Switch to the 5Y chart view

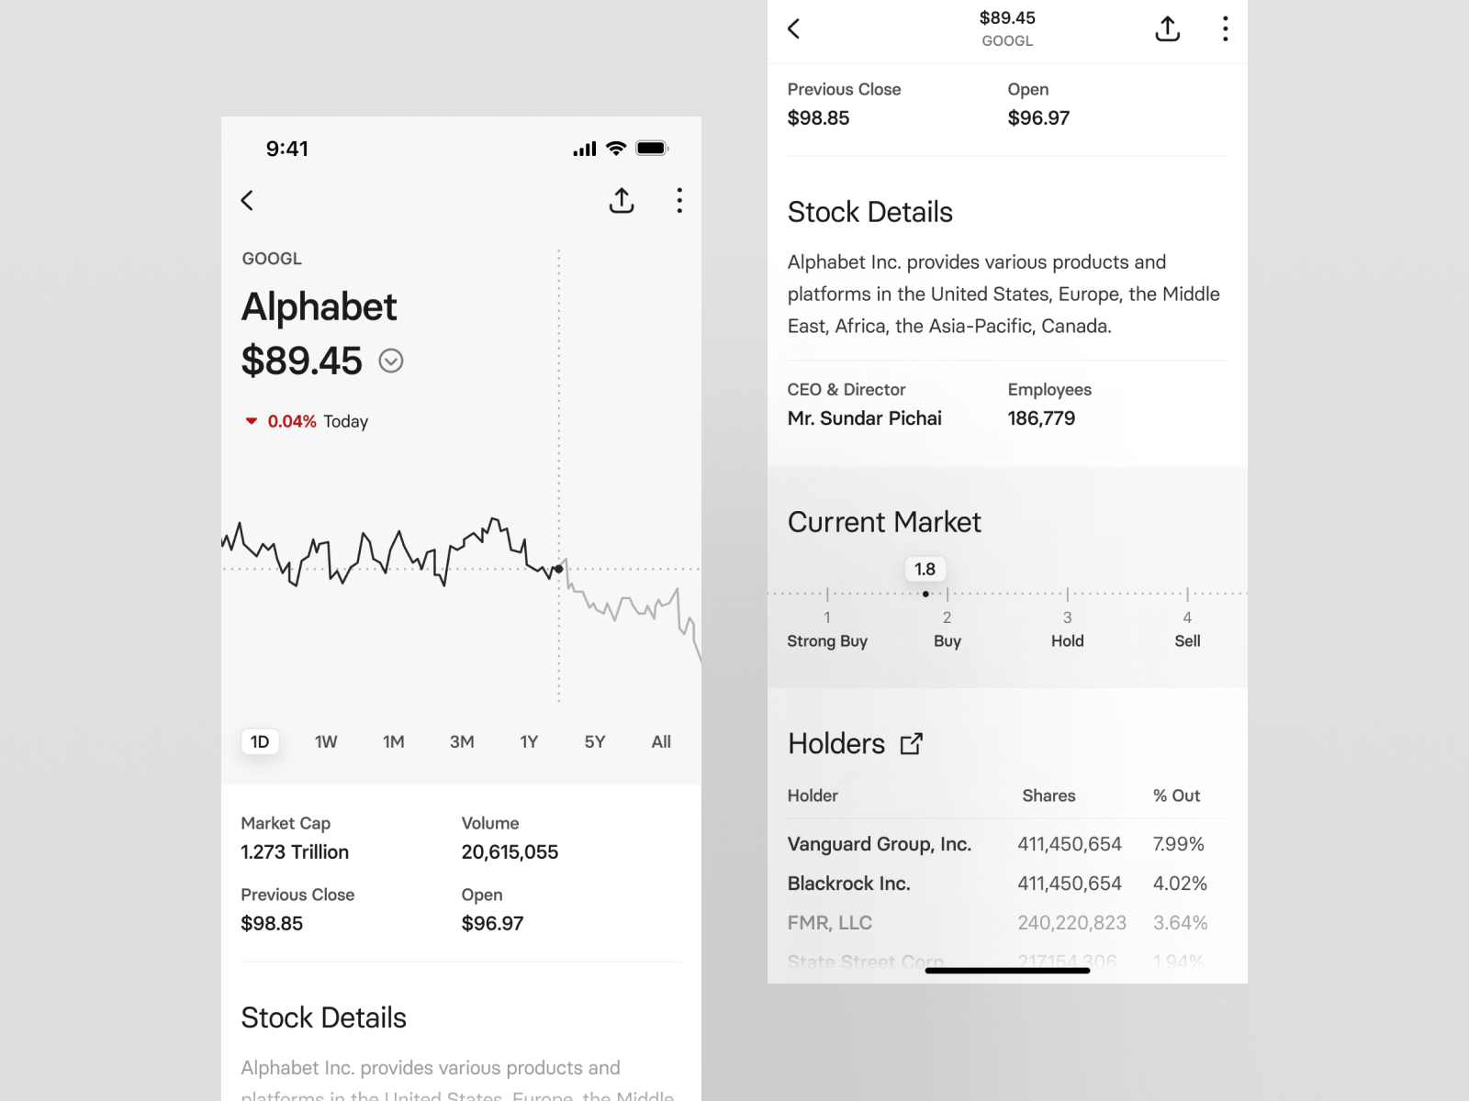(x=594, y=741)
